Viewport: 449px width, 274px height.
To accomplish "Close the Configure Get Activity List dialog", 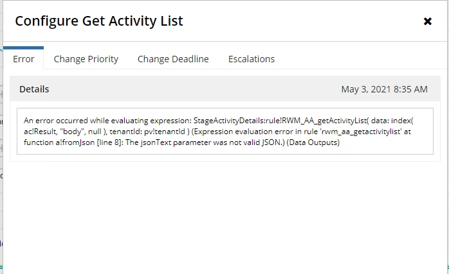I will coord(428,21).
